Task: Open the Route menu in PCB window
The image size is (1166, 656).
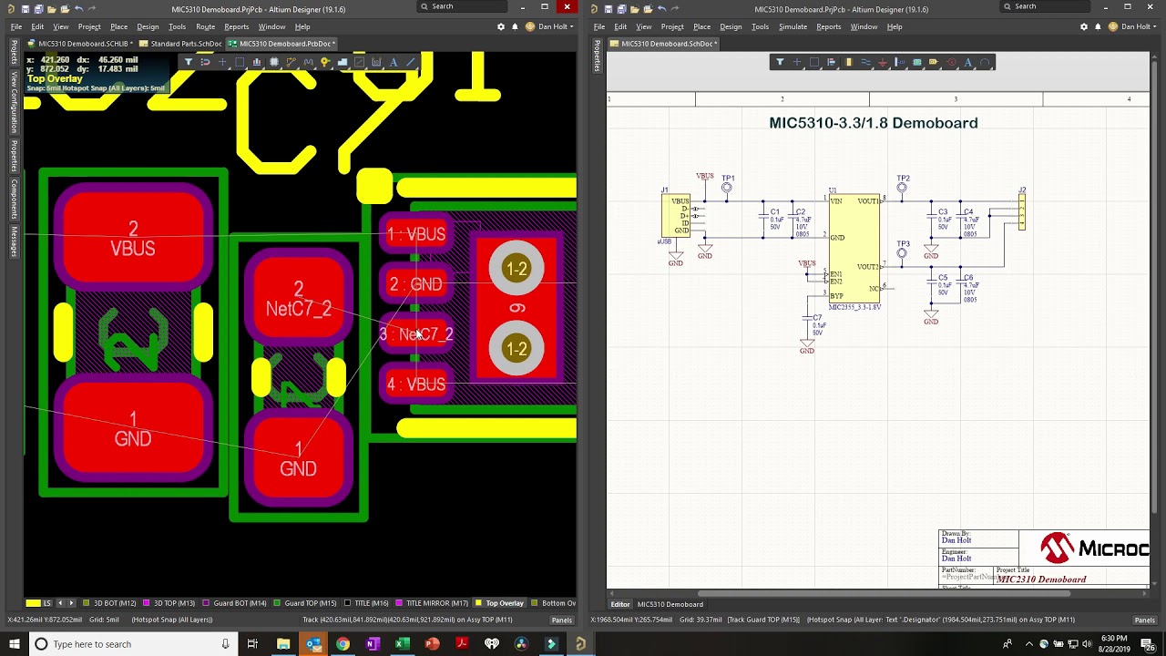Action: (205, 26)
